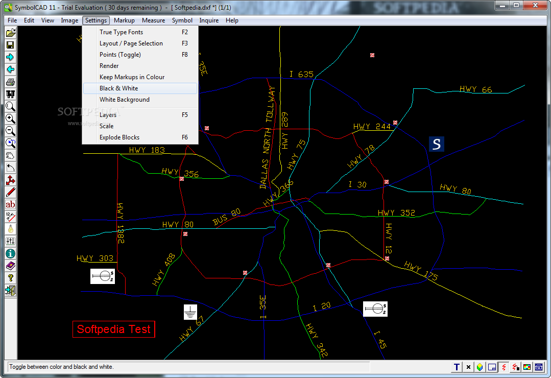Toggle the colored cube render button
Screen dimensions: 551x378
pyautogui.click(x=480, y=367)
